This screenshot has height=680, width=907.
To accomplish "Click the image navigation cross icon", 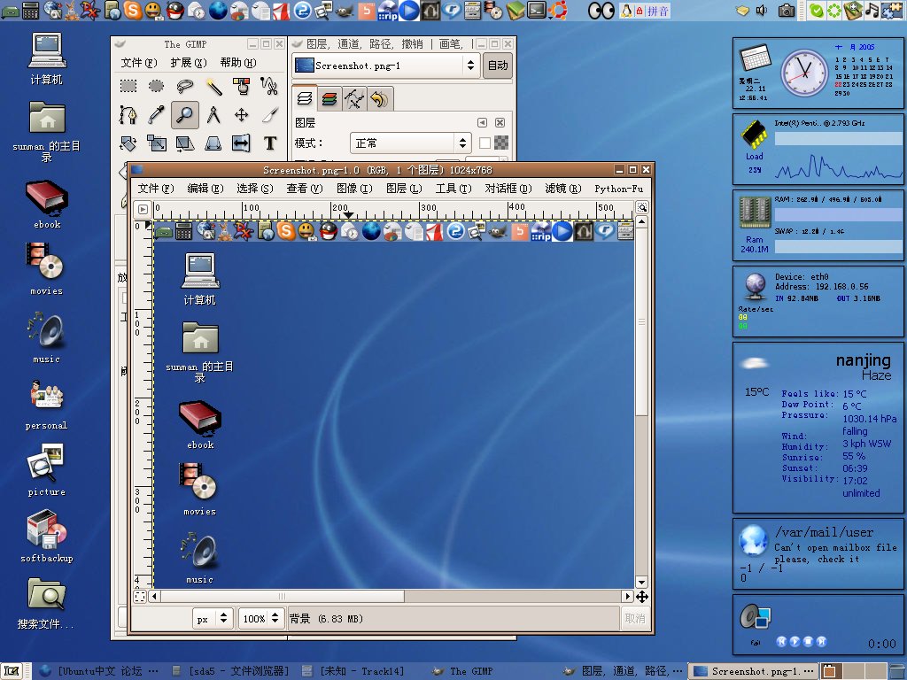I will [x=642, y=597].
